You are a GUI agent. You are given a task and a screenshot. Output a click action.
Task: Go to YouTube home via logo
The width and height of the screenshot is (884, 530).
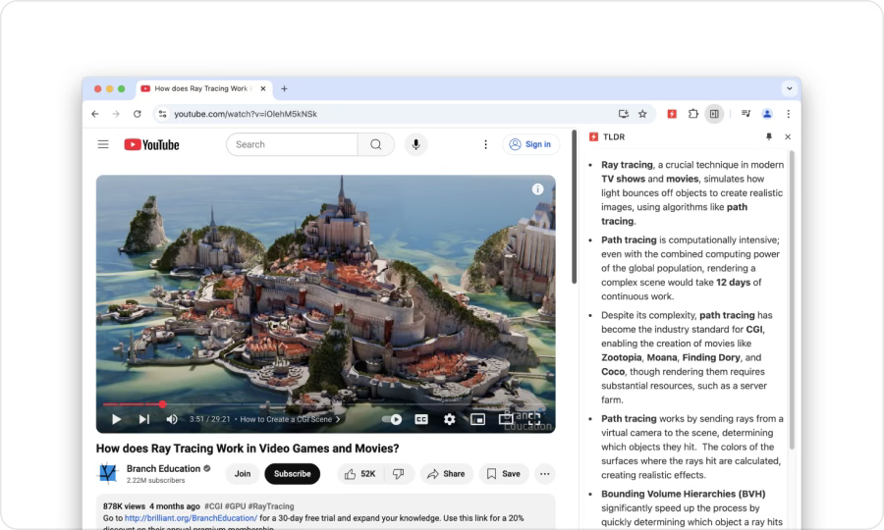click(151, 144)
